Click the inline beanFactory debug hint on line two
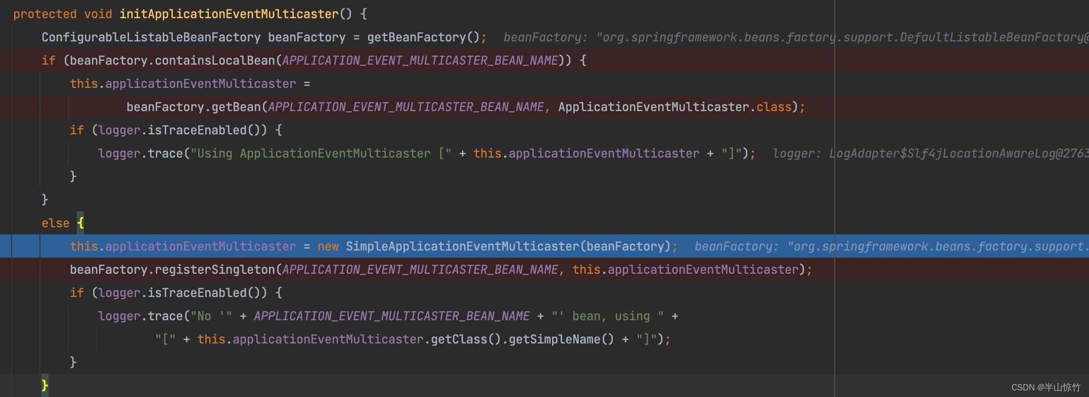 [796, 37]
